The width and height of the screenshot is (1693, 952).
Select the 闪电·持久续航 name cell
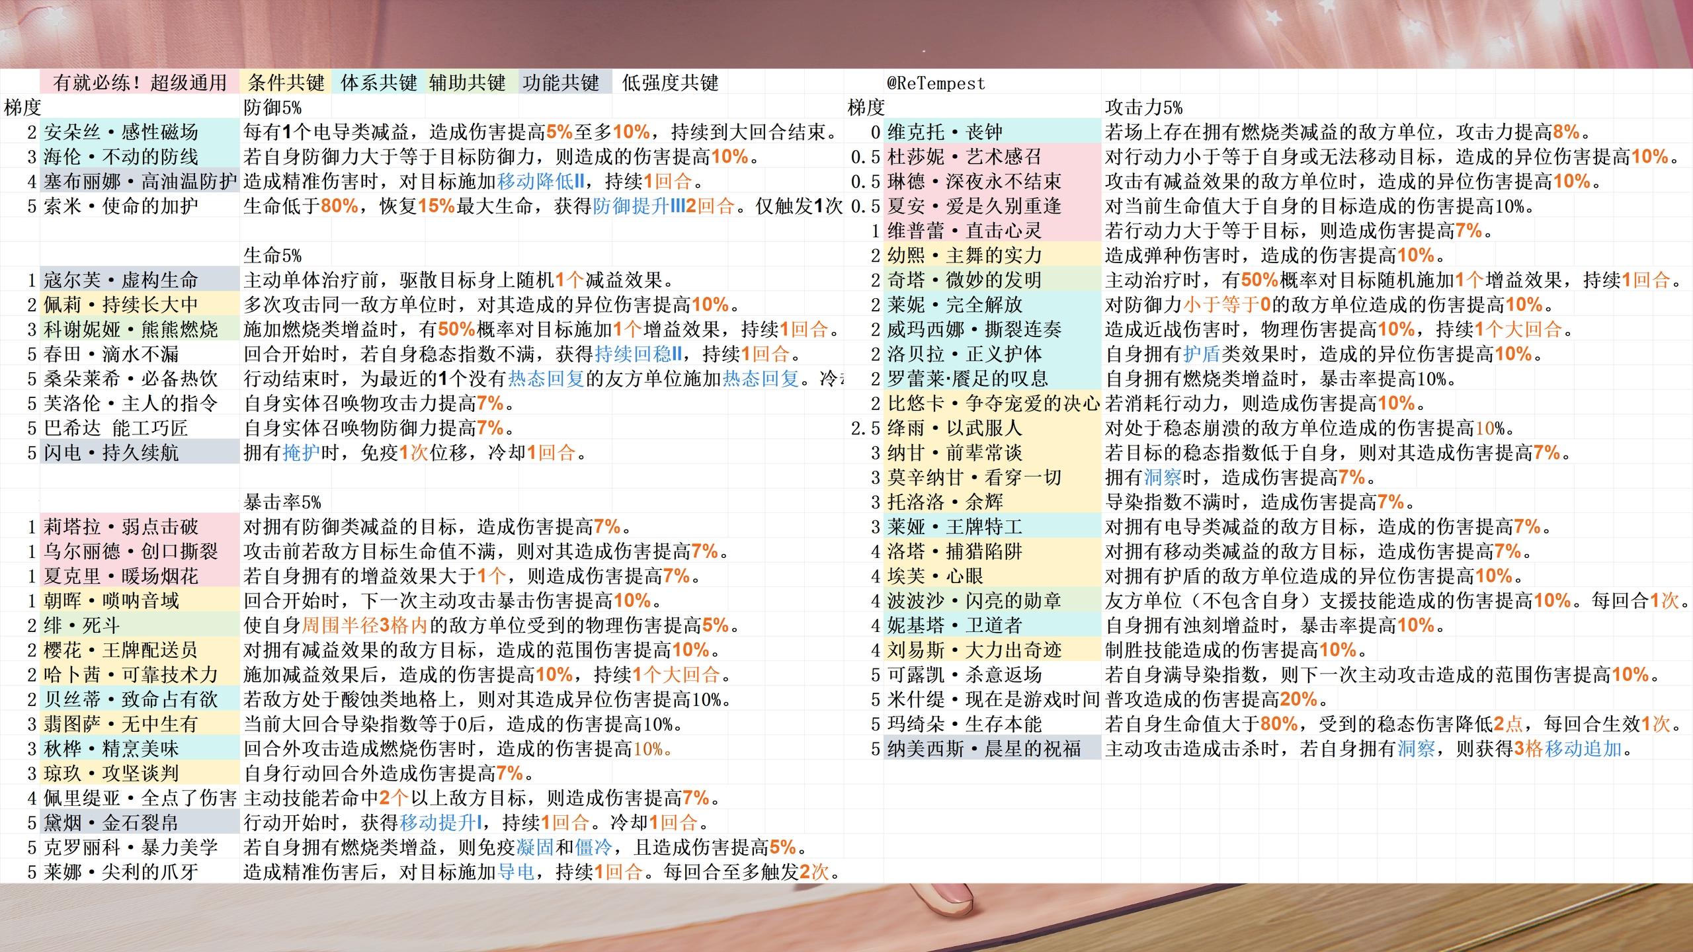click(x=112, y=453)
